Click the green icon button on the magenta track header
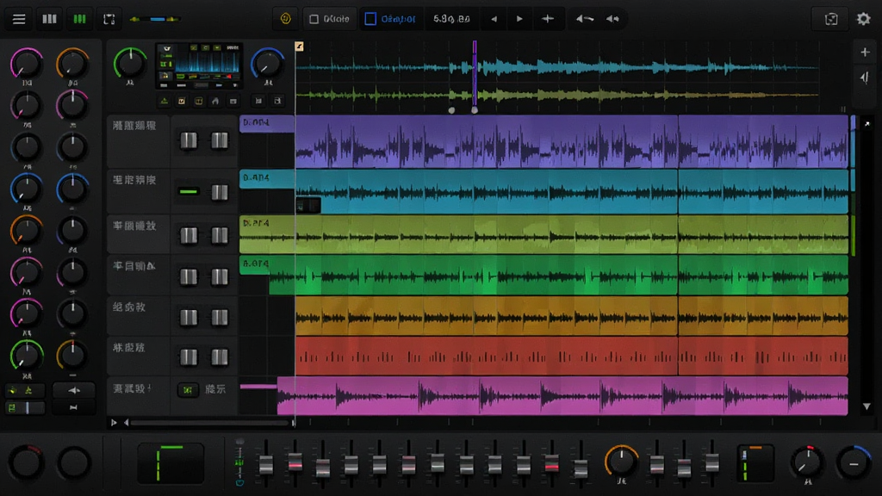882x496 pixels. point(188,389)
